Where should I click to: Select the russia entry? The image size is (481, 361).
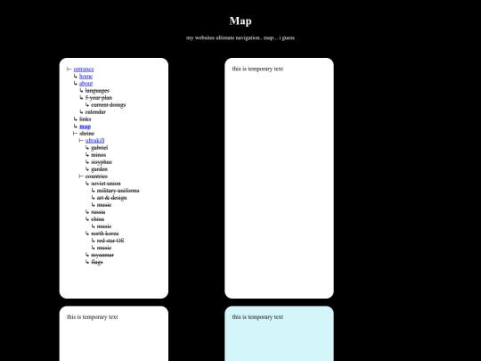pyautogui.click(x=98, y=212)
